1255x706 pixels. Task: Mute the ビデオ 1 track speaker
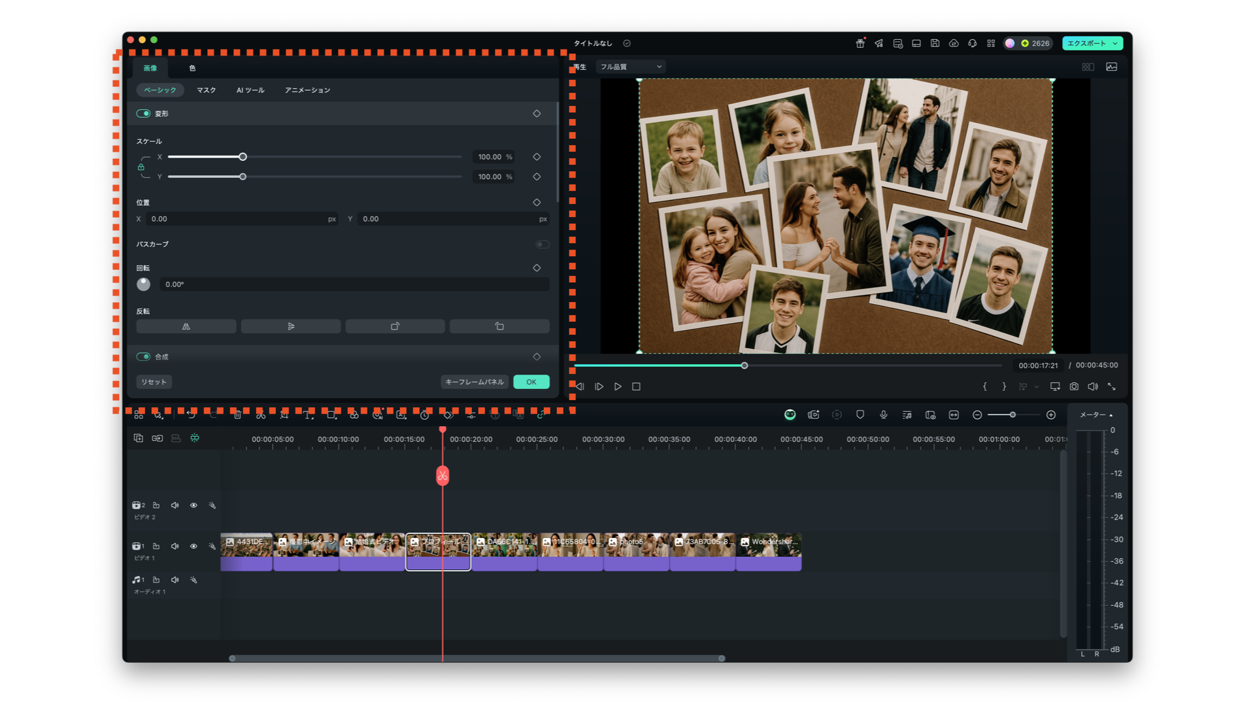coord(175,546)
